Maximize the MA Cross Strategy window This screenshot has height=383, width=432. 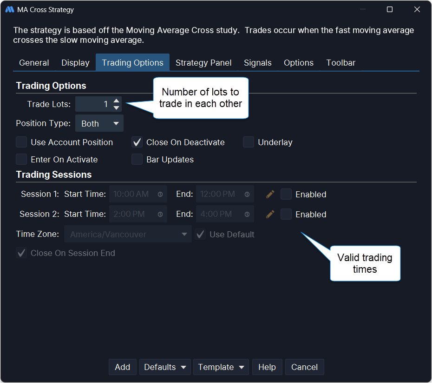point(390,9)
